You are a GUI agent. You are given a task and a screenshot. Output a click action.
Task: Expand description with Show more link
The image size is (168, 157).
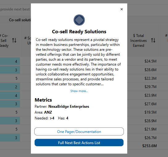pos(79,91)
